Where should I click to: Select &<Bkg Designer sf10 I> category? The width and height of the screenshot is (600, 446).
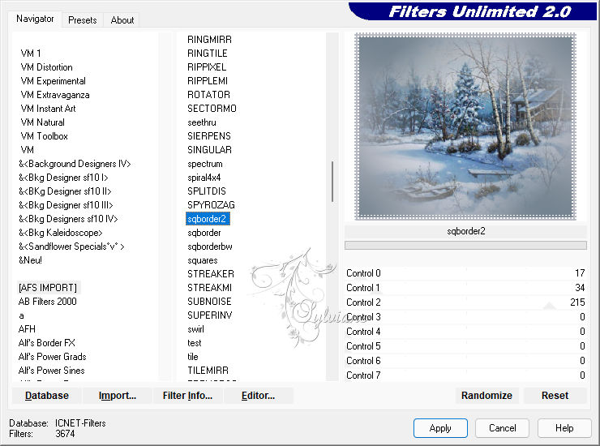(x=63, y=178)
